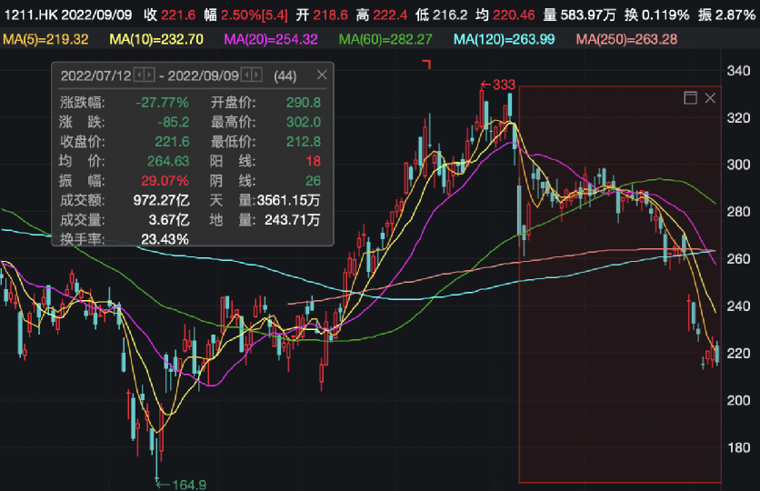Step start date 2022/07/12 backward

tap(138, 75)
